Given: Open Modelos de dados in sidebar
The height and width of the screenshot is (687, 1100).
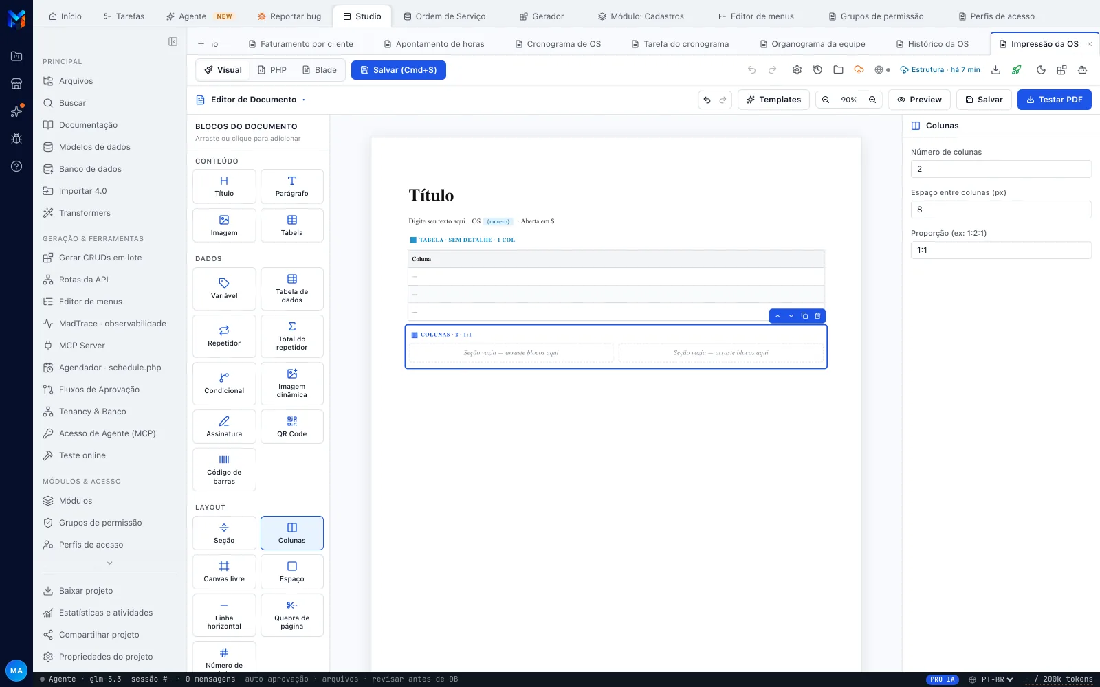Looking at the screenshot, I should coord(95,147).
